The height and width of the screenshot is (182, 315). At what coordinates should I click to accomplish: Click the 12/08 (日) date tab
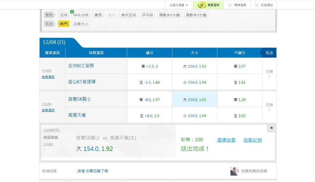tap(54, 42)
